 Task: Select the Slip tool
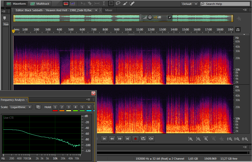click(97, 4)
